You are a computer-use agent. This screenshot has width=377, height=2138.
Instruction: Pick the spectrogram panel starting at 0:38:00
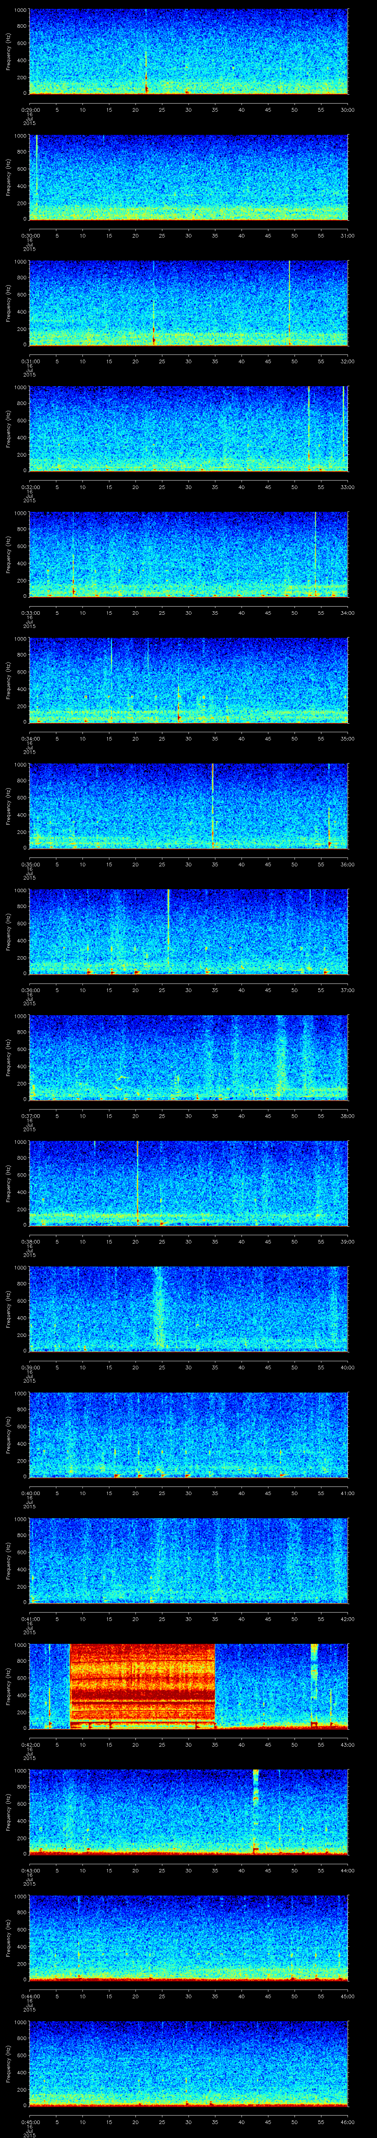(x=189, y=1183)
